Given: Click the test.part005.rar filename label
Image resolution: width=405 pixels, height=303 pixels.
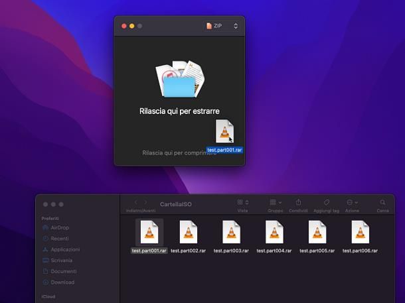Looking at the screenshot, I should [317, 251].
